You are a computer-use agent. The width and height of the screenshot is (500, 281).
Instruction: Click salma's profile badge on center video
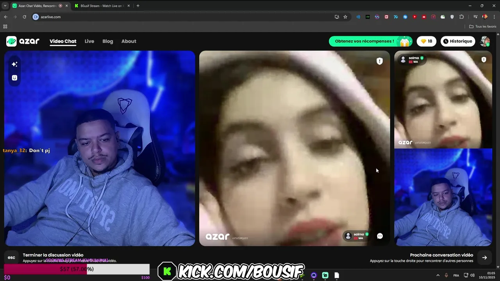357,236
